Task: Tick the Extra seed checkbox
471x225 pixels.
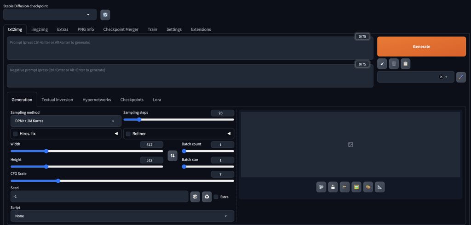Action: [x=216, y=197]
